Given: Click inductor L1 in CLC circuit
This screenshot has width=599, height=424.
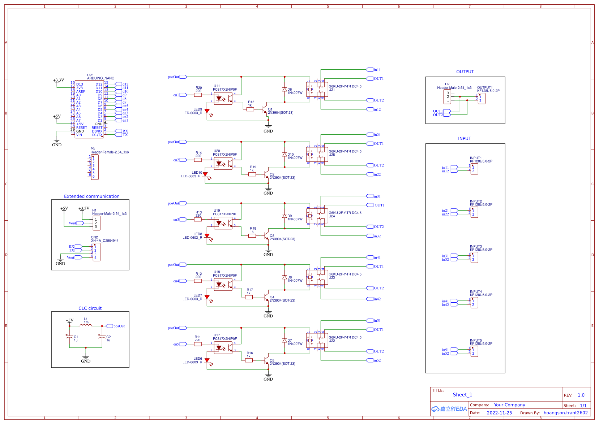Looking at the screenshot, I should point(86,324).
